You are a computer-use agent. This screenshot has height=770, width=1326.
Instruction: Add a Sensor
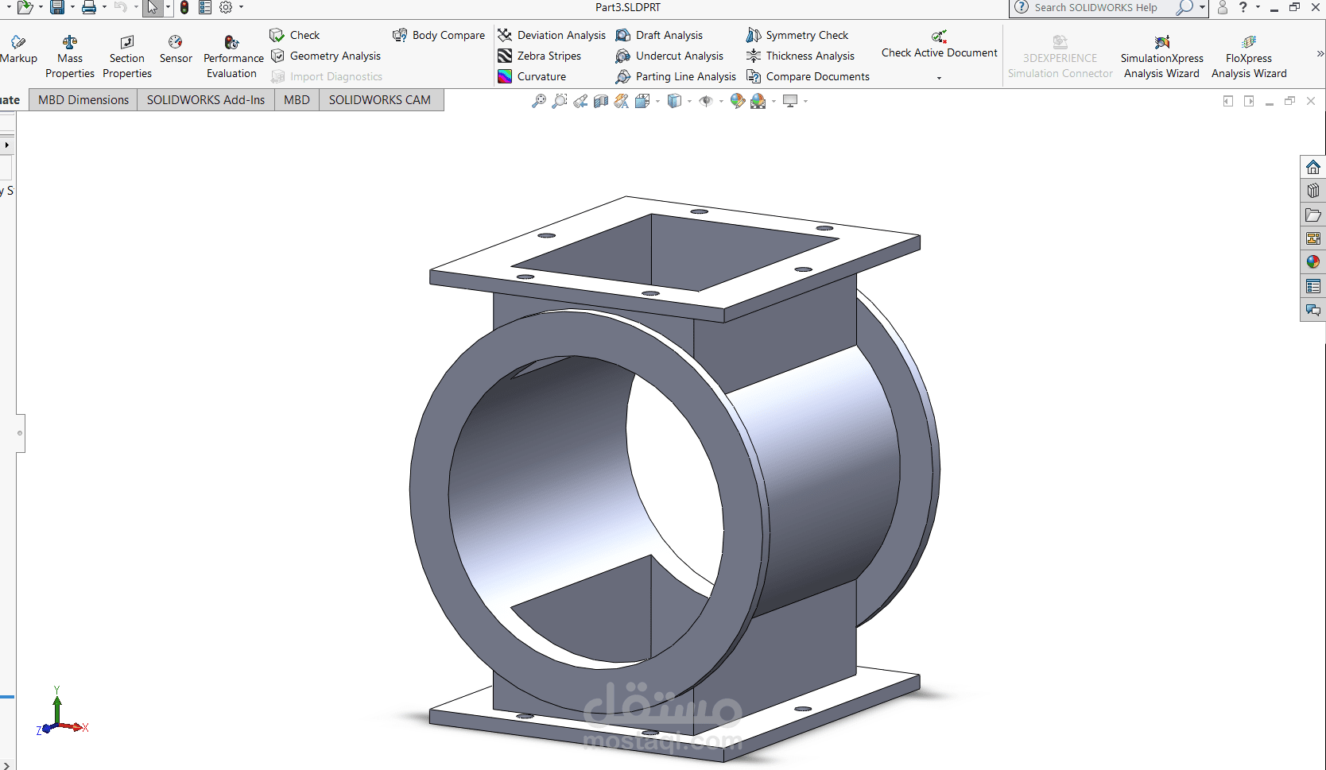pos(176,49)
